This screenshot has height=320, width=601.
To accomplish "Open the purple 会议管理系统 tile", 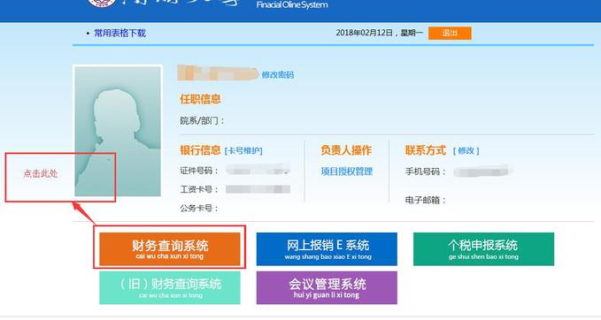I will (327, 288).
